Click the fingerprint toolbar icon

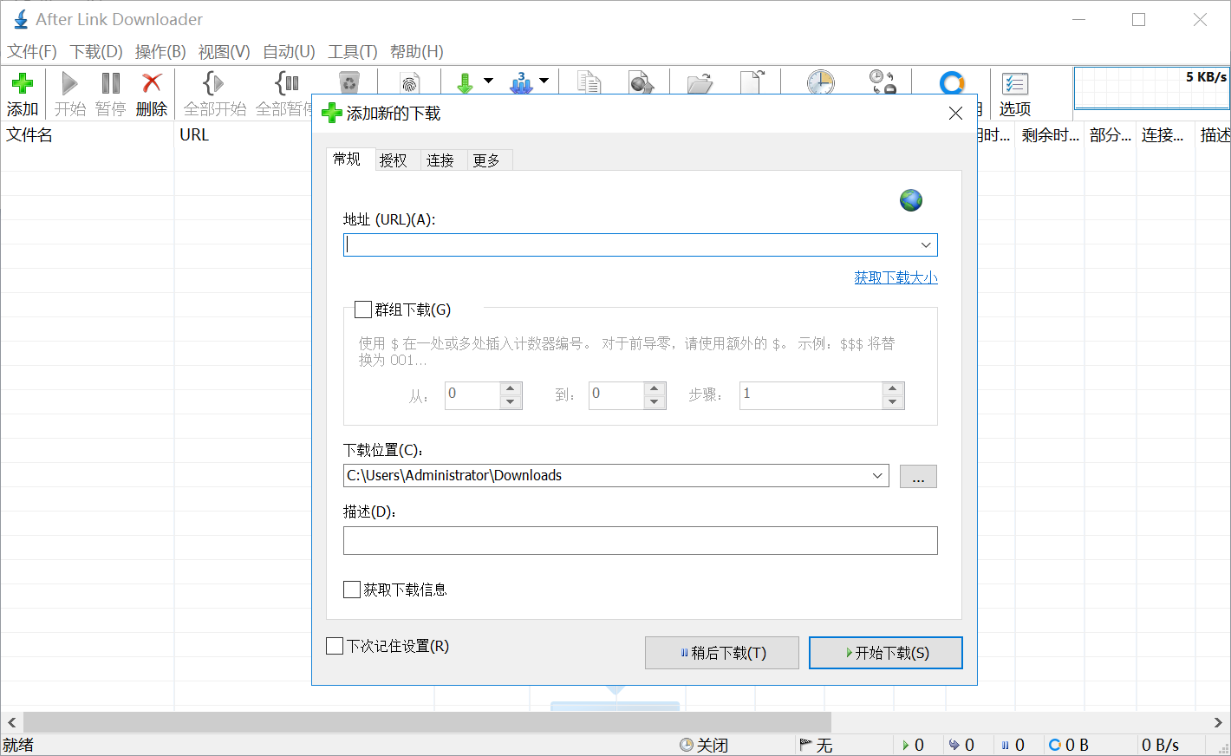click(410, 83)
